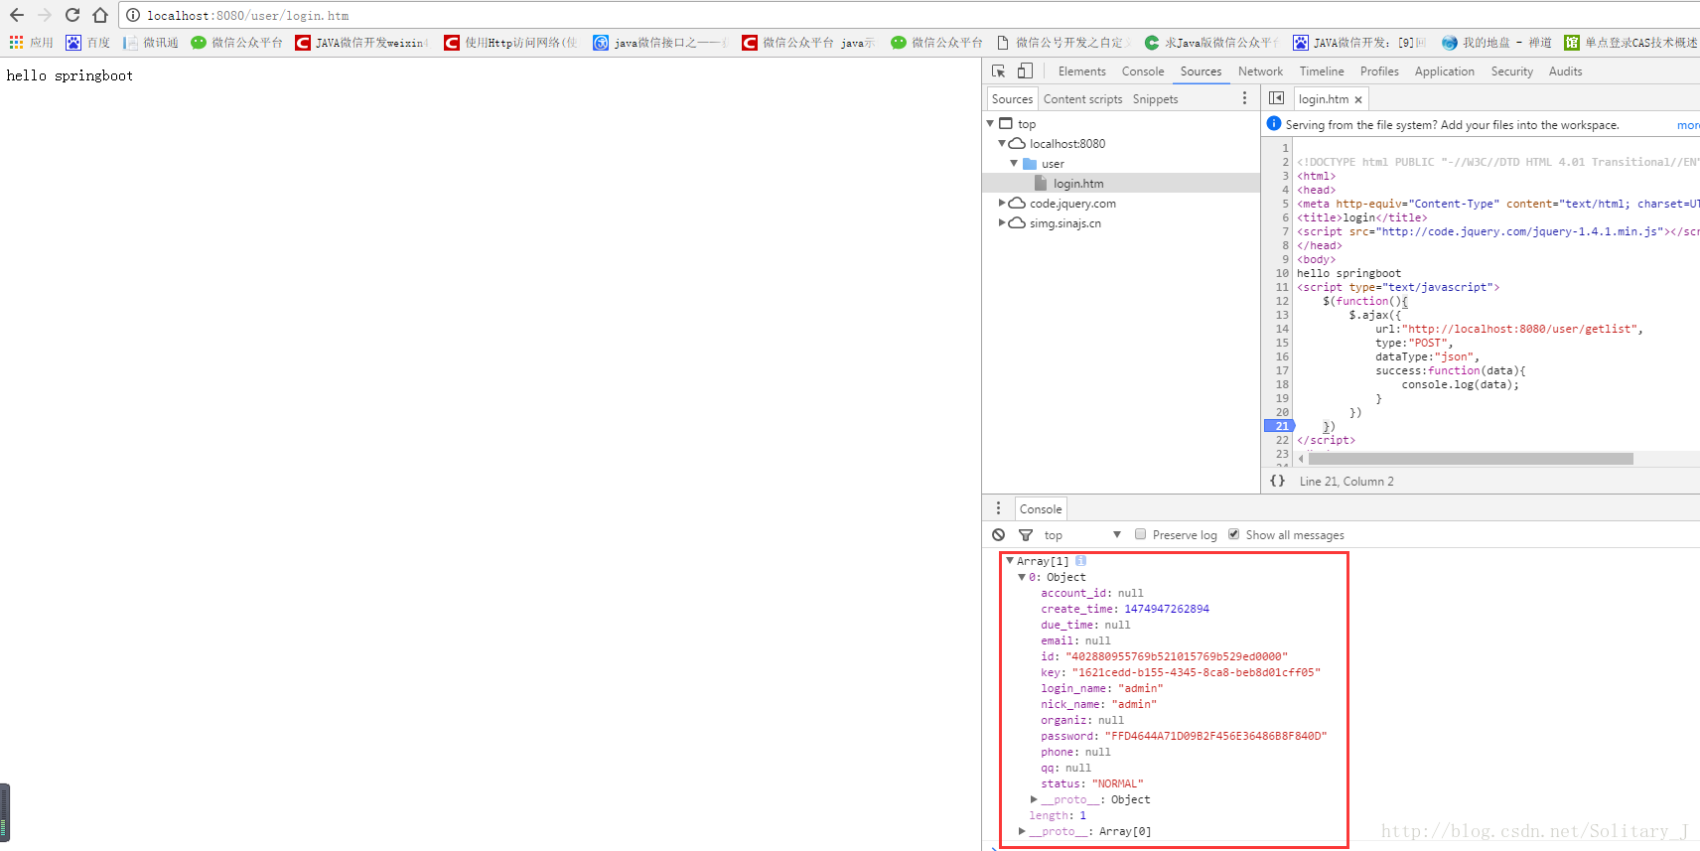The height and width of the screenshot is (851, 1700).
Task: Open the Timeline panel
Action: pyautogui.click(x=1322, y=71)
